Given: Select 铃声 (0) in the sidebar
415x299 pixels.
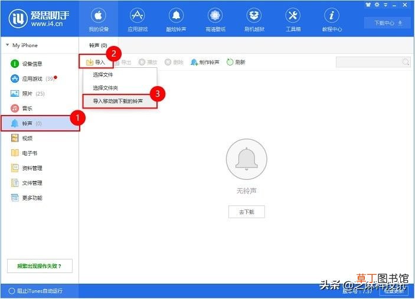Looking at the screenshot, I should tap(40, 123).
